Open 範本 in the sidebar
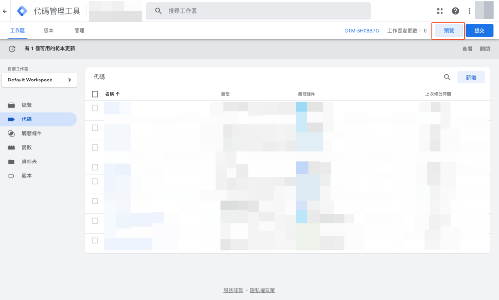Viewport: 499px width, 300px height. [27, 176]
